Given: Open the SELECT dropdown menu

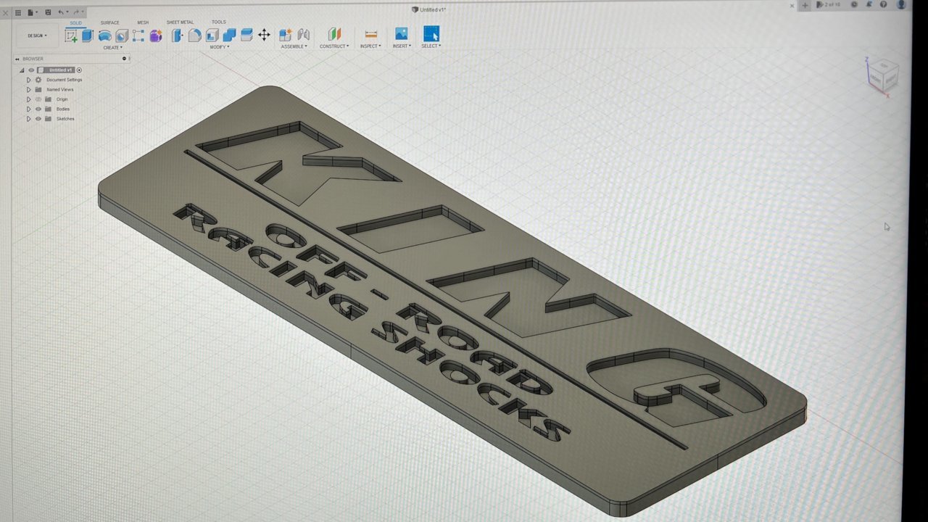Looking at the screenshot, I should point(431,46).
